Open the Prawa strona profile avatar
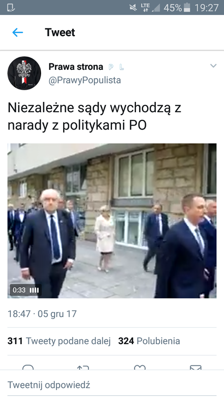The width and height of the screenshot is (224, 399). pos(24,73)
